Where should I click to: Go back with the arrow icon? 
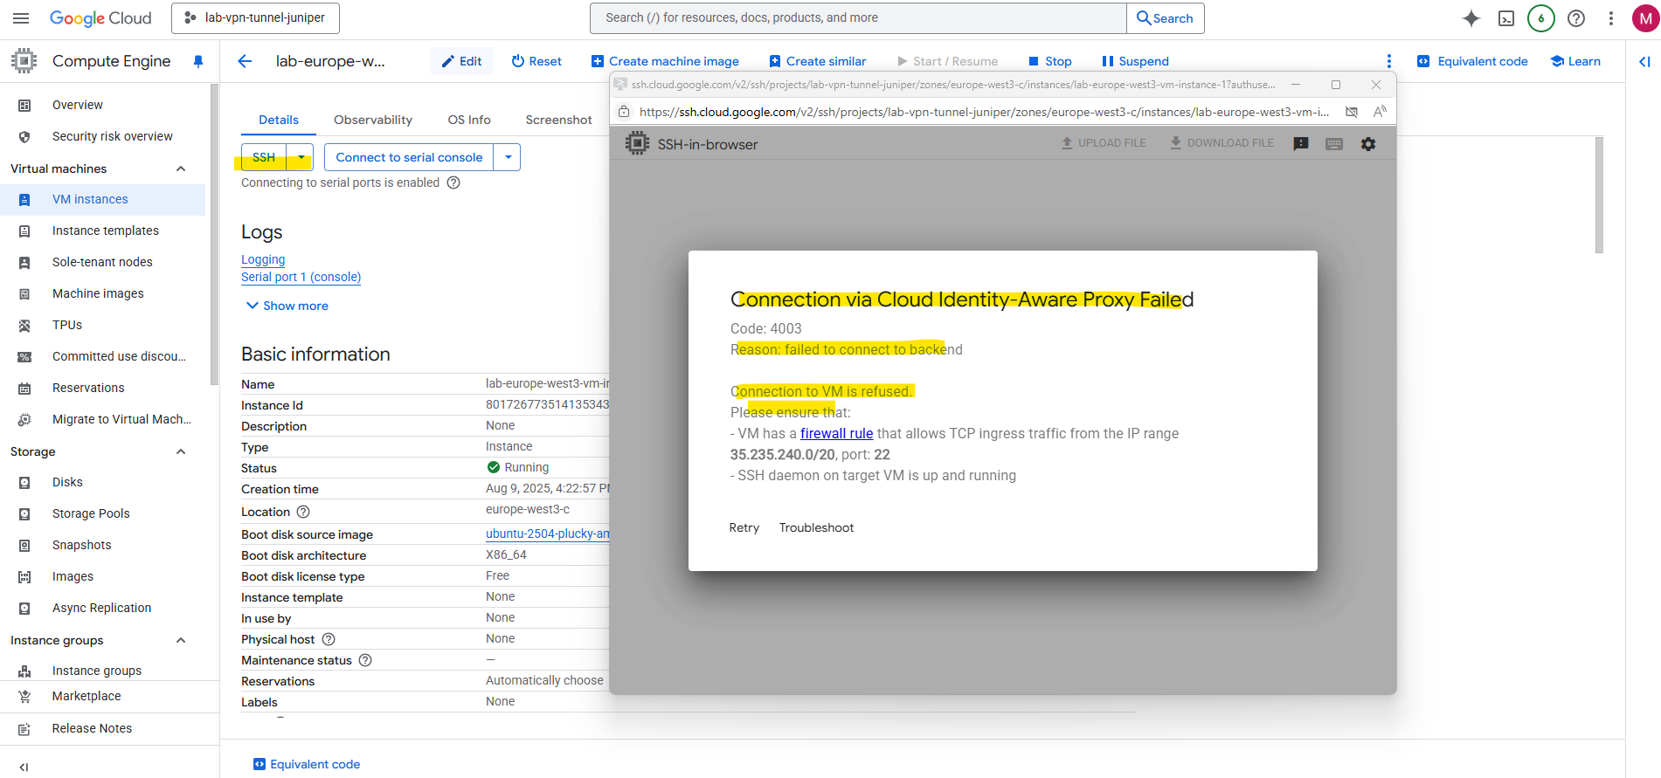pos(245,61)
